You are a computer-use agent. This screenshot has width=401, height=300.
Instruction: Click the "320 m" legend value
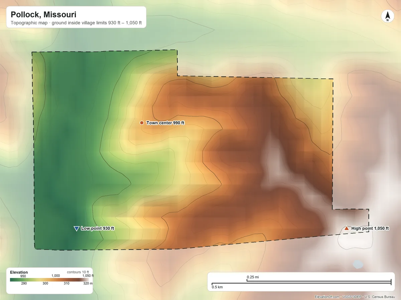(88, 284)
